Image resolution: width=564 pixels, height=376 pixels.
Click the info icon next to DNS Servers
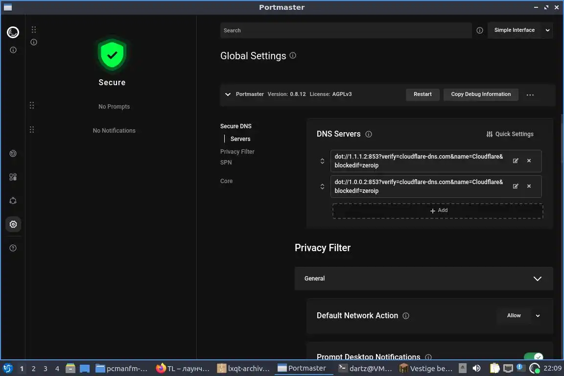pyautogui.click(x=369, y=134)
